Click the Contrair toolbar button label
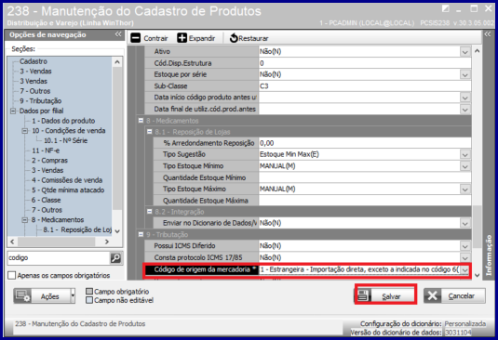498x340 pixels. click(155, 38)
